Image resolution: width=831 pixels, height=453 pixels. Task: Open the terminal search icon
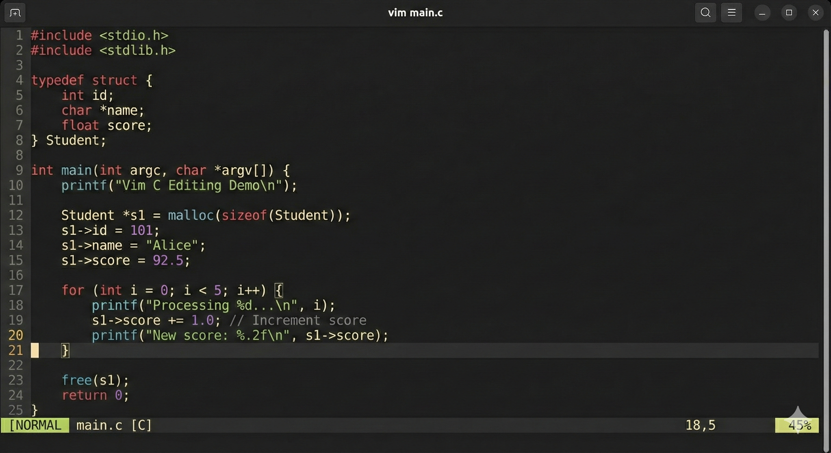pos(705,13)
